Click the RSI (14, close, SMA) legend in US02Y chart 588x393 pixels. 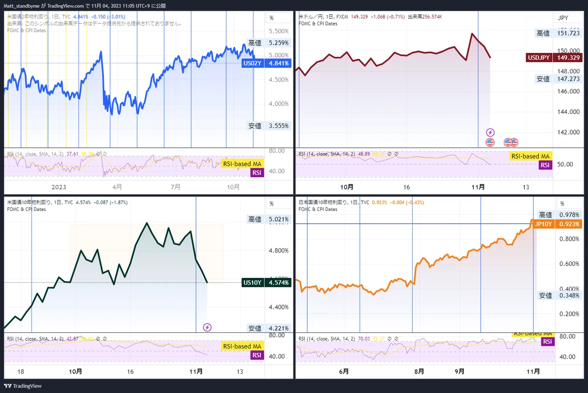[x=35, y=154]
